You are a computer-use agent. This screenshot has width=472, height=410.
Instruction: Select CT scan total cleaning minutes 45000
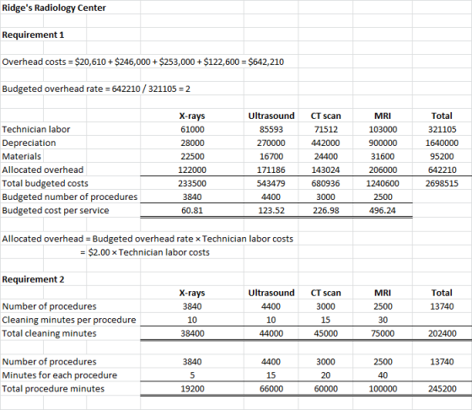[326, 334]
